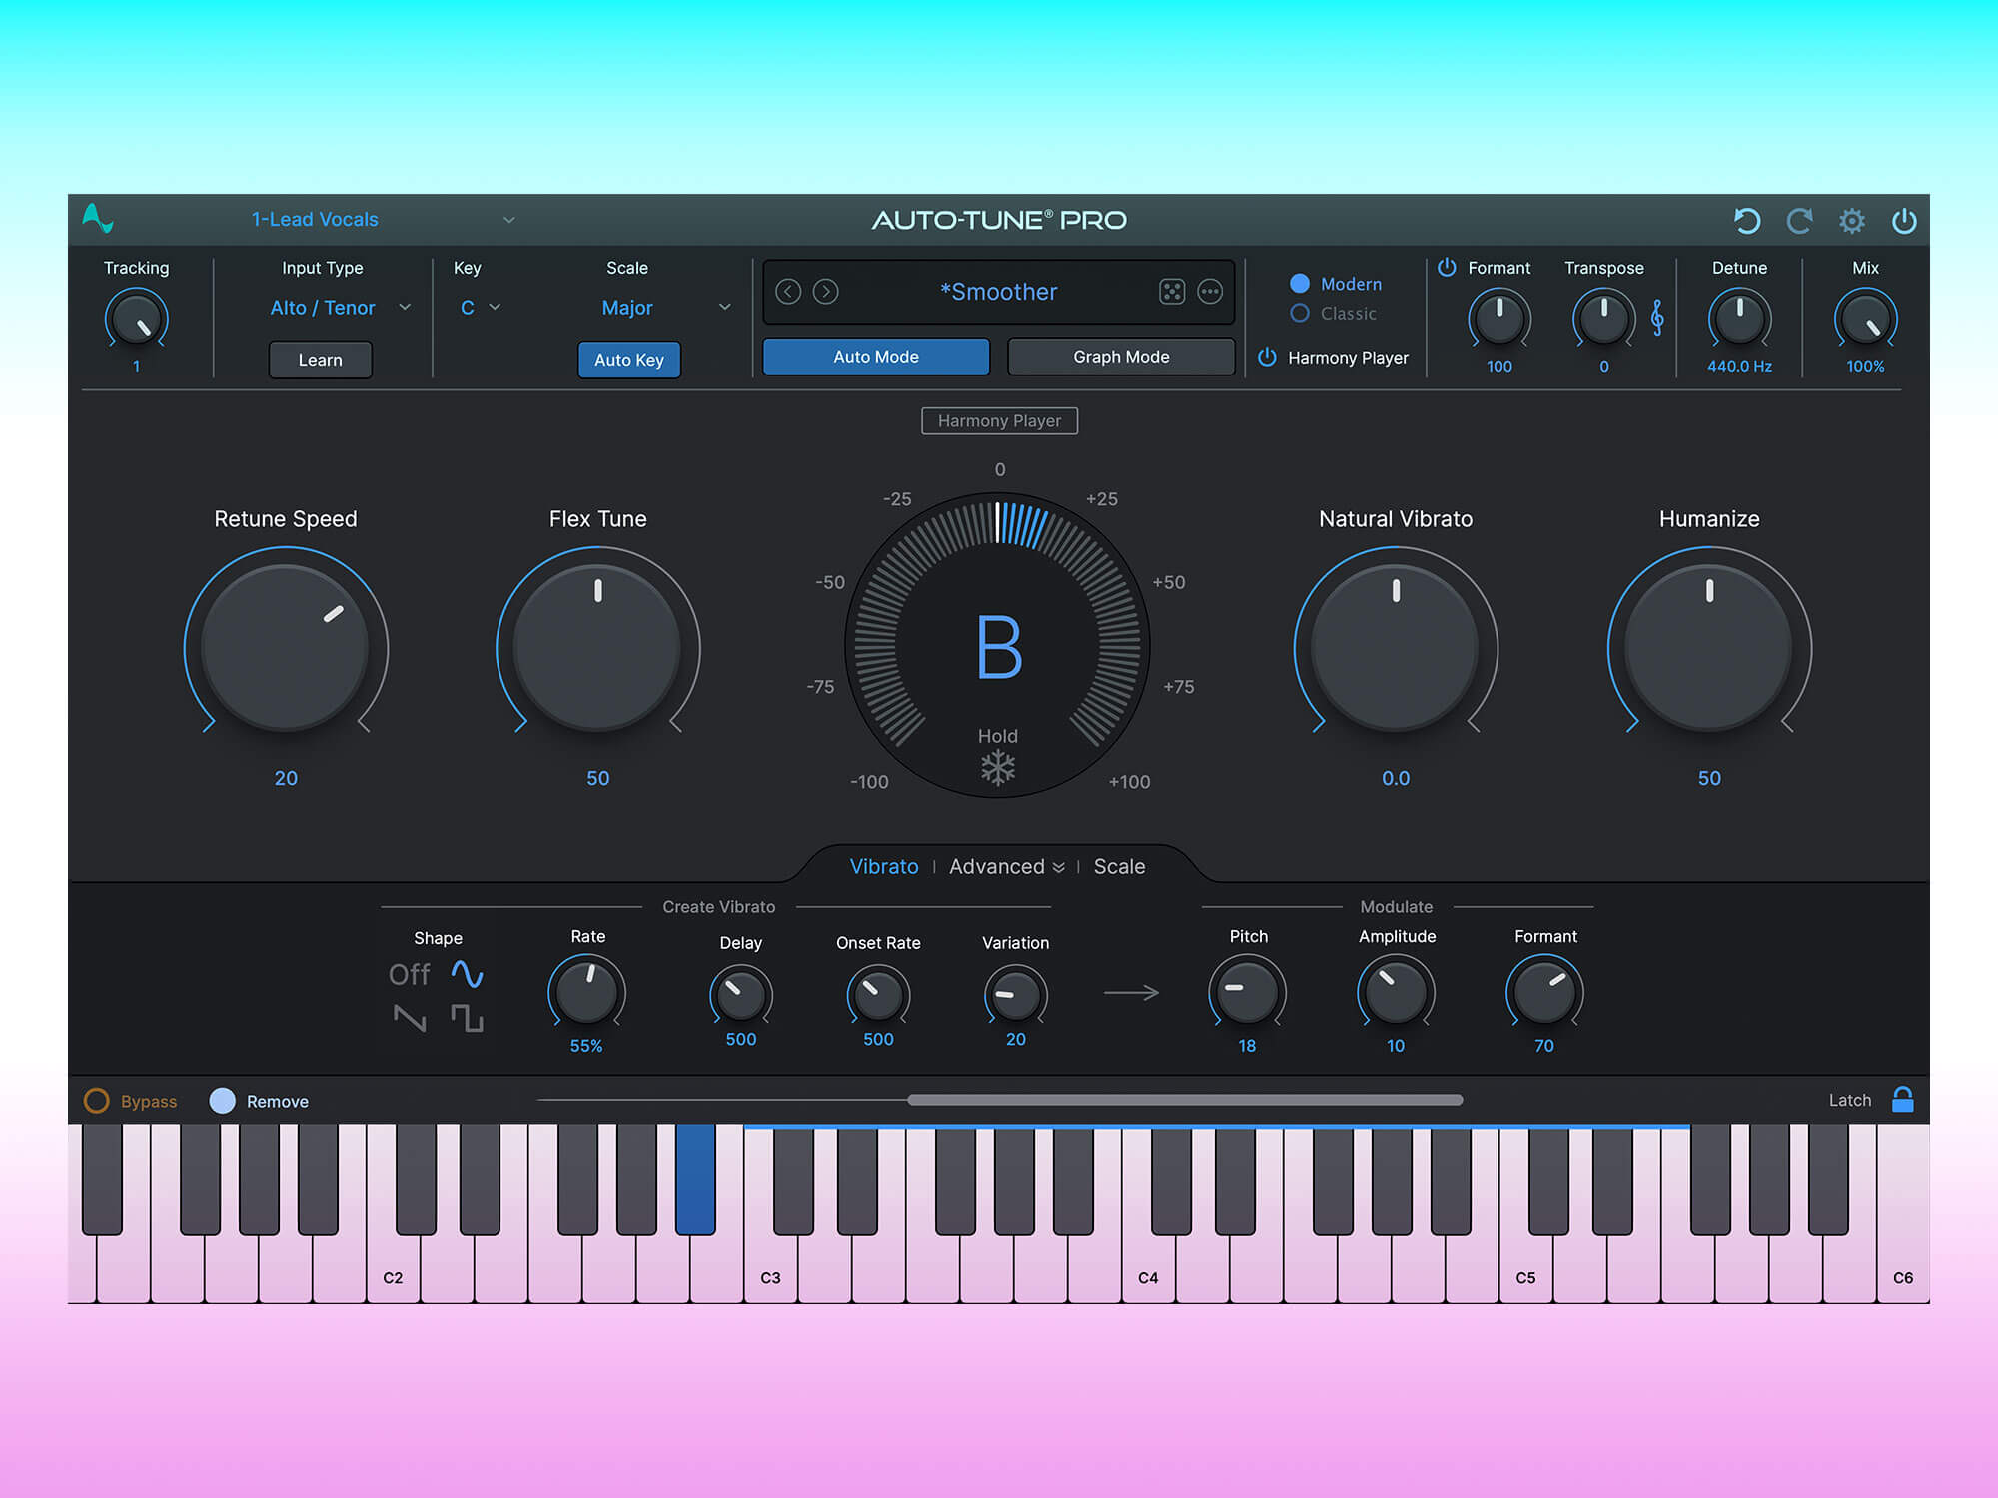Click the redo icon in top-right toolbar
The image size is (1998, 1498).
(x=1799, y=221)
